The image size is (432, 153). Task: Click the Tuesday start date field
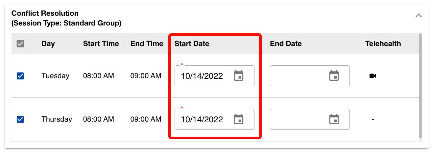(x=202, y=76)
